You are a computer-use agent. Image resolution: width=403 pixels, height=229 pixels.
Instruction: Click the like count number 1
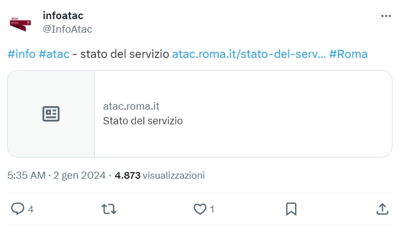tap(212, 209)
